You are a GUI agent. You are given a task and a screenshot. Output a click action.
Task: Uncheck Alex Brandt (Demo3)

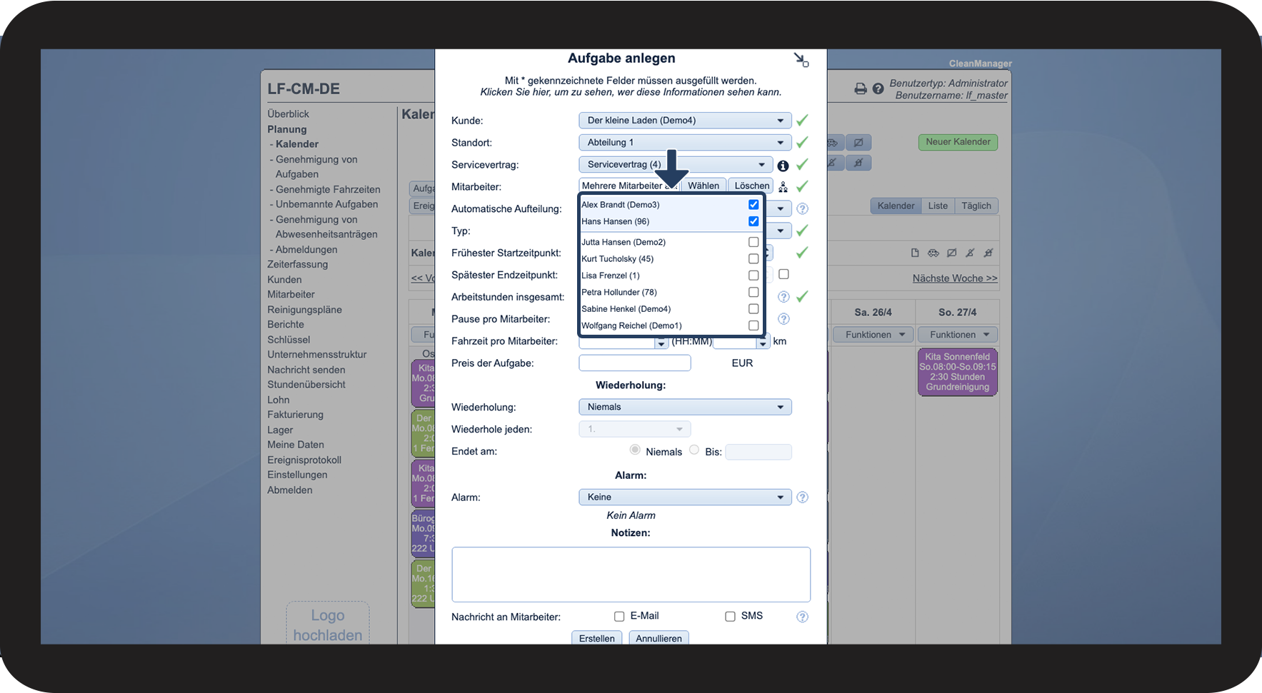click(x=753, y=205)
